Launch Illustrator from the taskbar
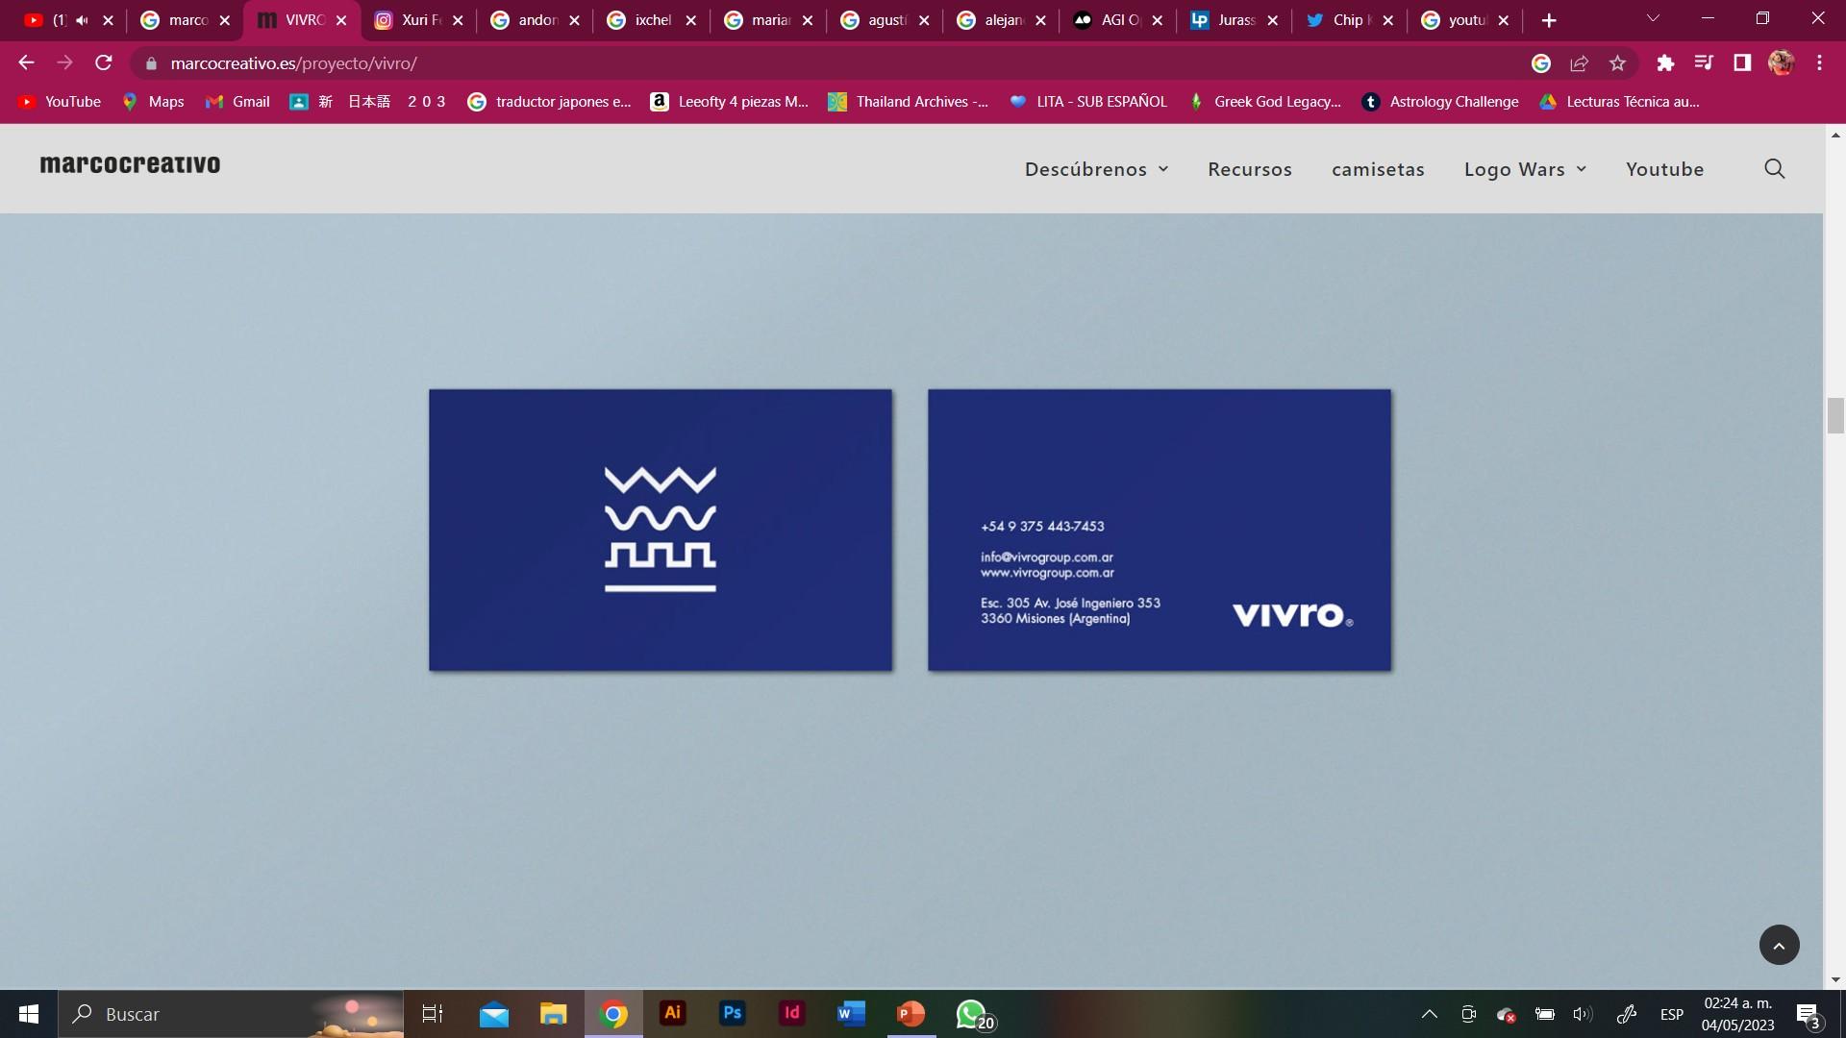Image resolution: width=1846 pixels, height=1038 pixels. (672, 1013)
